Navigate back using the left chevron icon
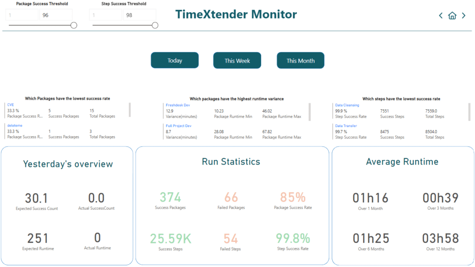475x267 pixels. [441, 15]
